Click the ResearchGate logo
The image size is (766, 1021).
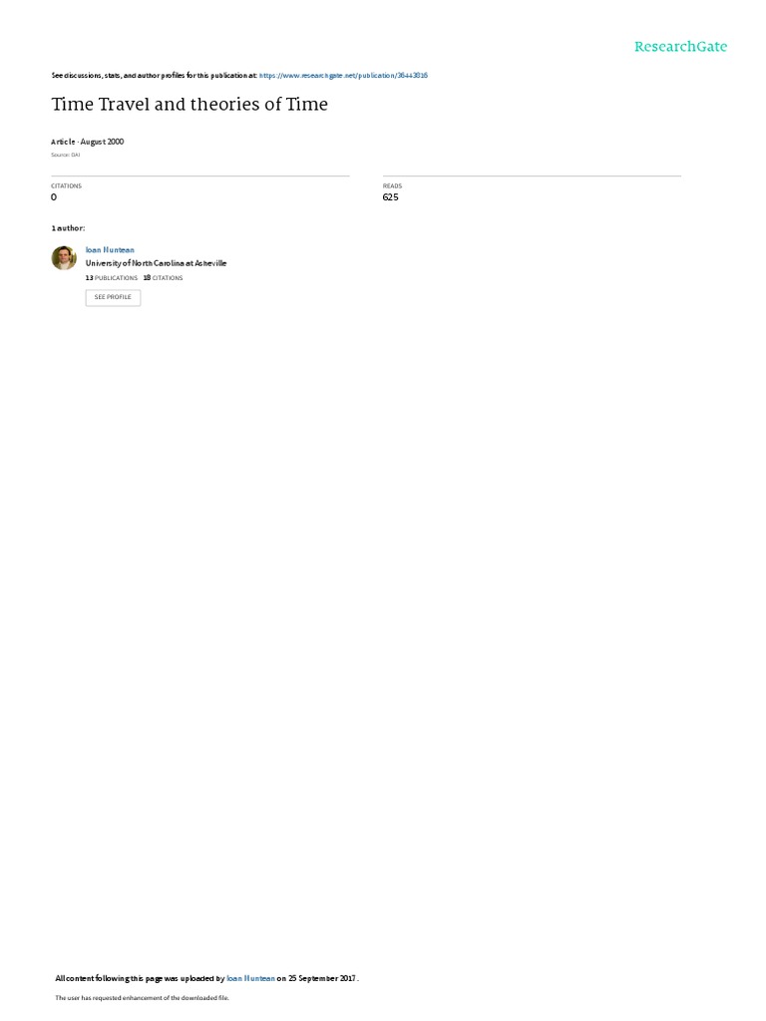(x=680, y=47)
